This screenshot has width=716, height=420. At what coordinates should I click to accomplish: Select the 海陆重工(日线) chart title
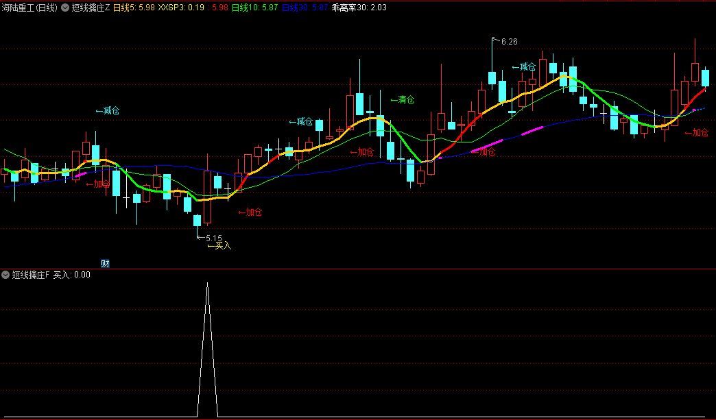30,8
